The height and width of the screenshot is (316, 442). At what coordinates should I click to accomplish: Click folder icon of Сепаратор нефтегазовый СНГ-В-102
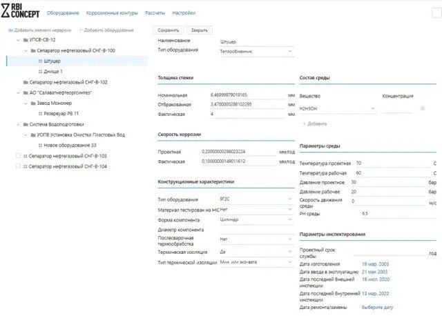pyautogui.click(x=26, y=82)
